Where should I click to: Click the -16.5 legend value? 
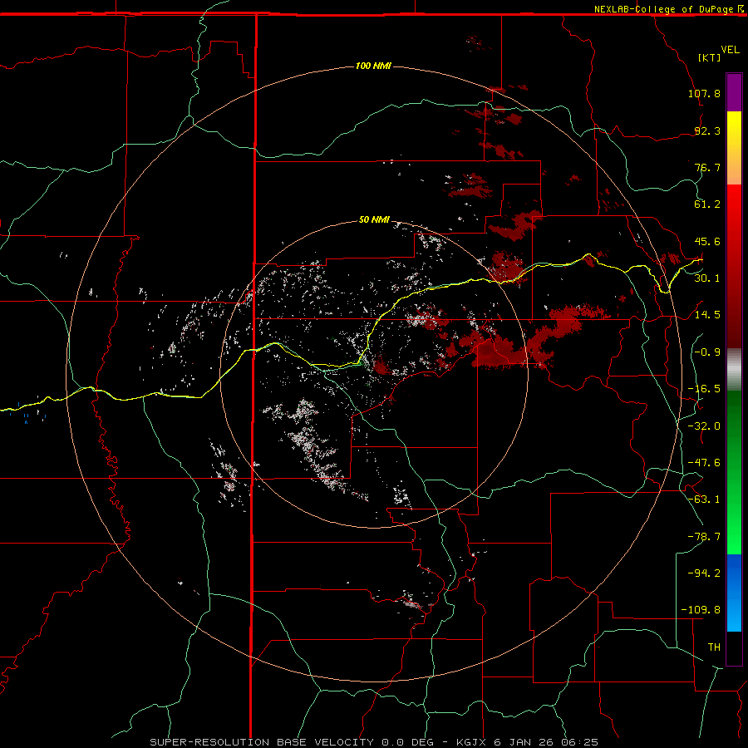pos(704,389)
